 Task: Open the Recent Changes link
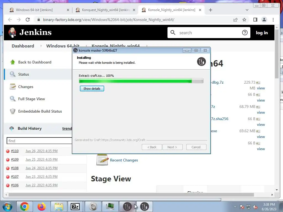point(124,160)
